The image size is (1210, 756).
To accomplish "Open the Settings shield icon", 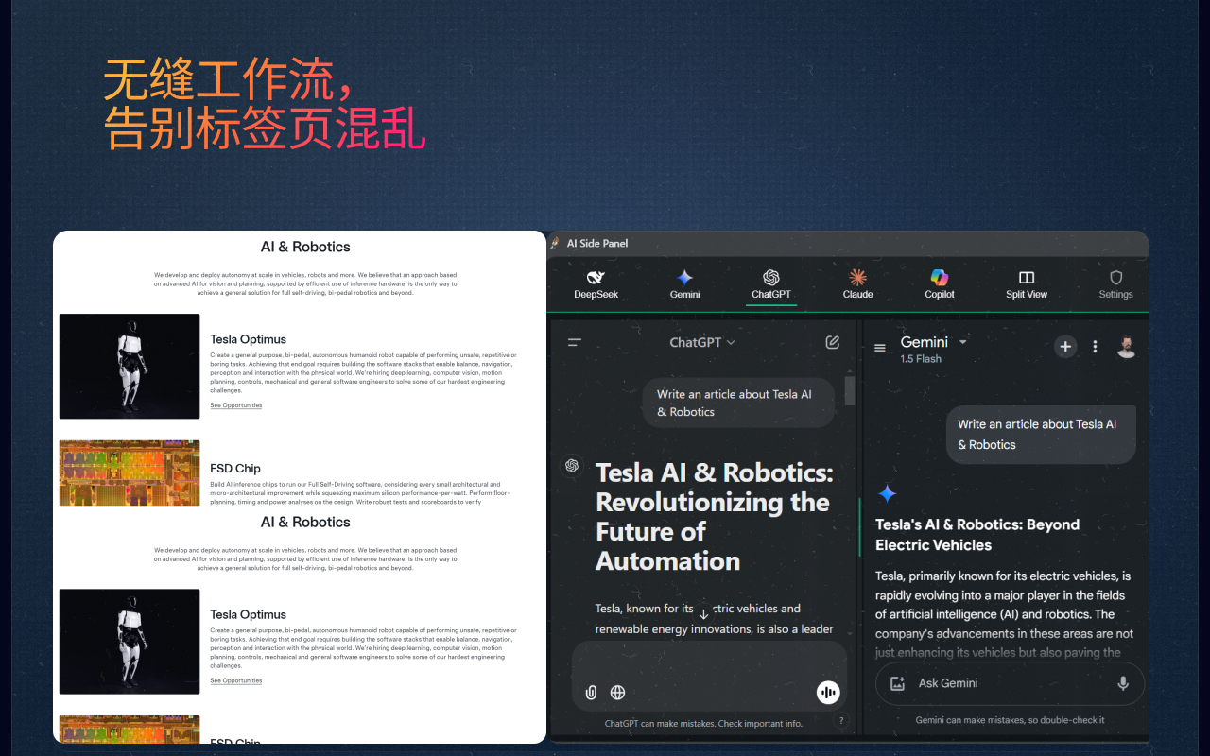I will pos(1115,279).
